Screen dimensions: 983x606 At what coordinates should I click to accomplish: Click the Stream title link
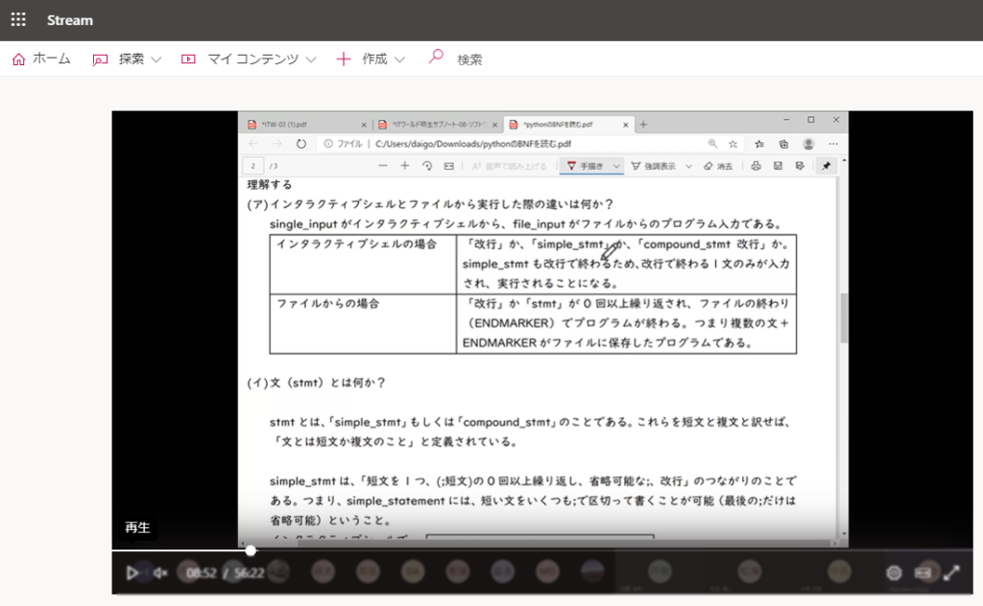tap(70, 20)
